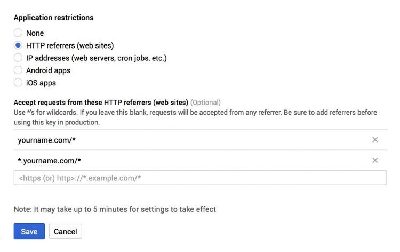The width and height of the screenshot is (400, 252).
Task: Delete the *.yourname.com/* referrer with X icon
Action: tap(375, 160)
